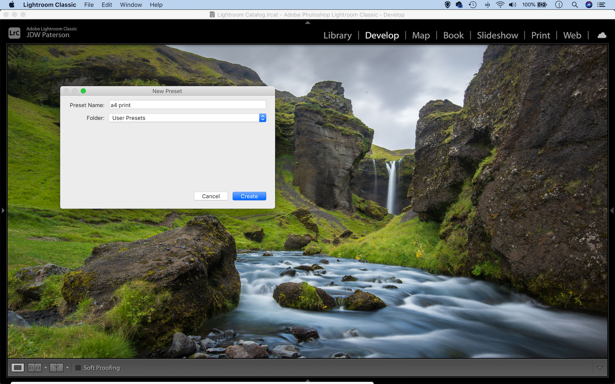
Task: Open the Time Machine menu bar icon
Action: pyautogui.click(x=472, y=4)
